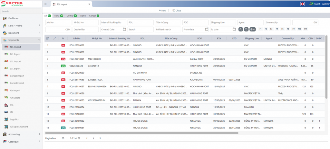
Task: Click the UK flag language icon
Action: click(x=302, y=4)
